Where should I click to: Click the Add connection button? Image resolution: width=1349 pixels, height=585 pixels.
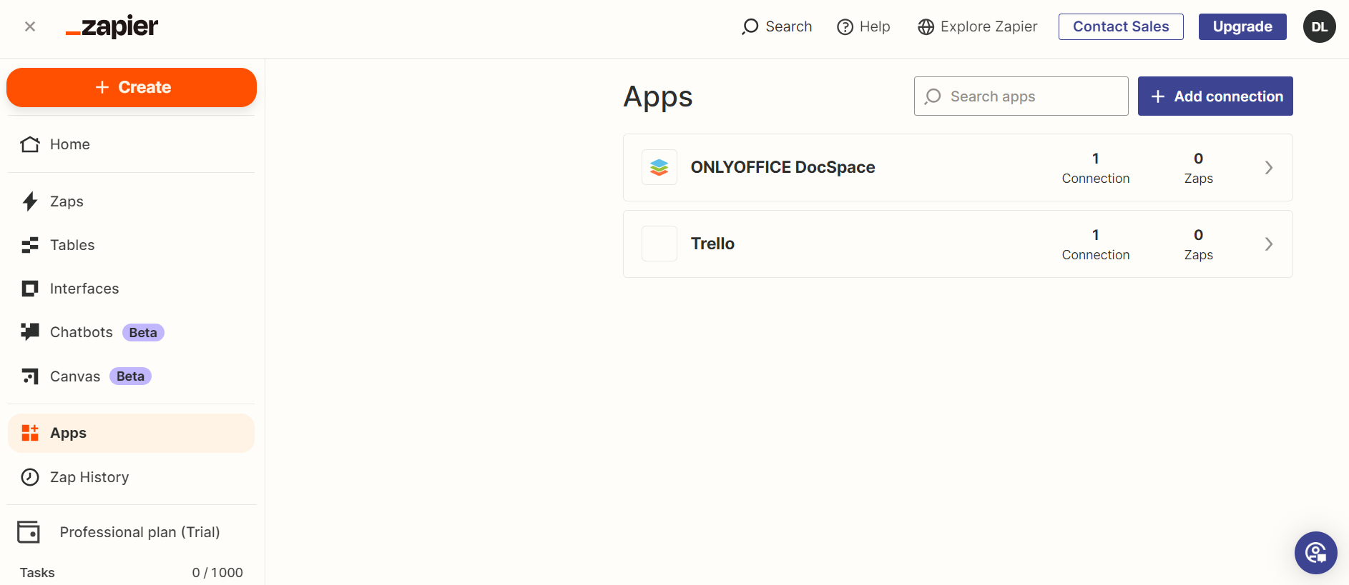click(1215, 96)
